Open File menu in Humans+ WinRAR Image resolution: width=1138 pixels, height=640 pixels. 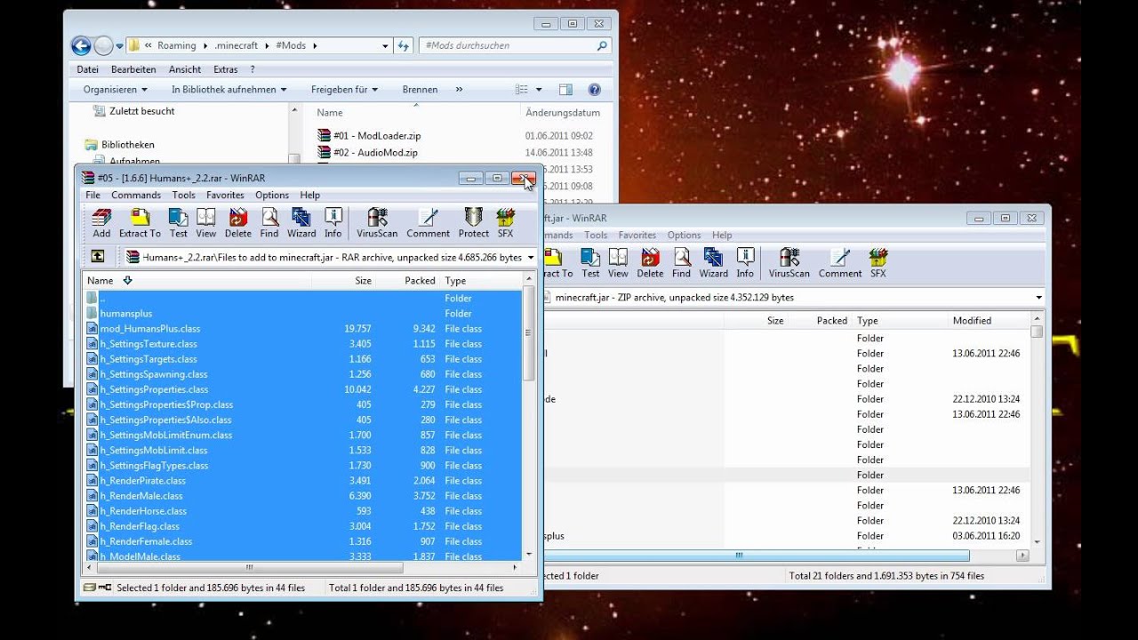92,195
